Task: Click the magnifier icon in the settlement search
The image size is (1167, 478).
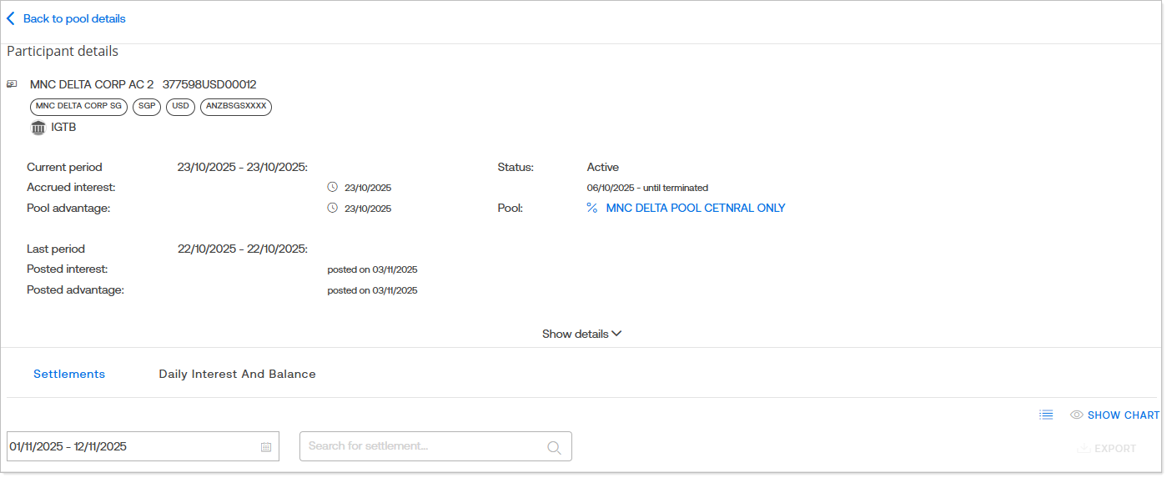Action: pyautogui.click(x=554, y=447)
